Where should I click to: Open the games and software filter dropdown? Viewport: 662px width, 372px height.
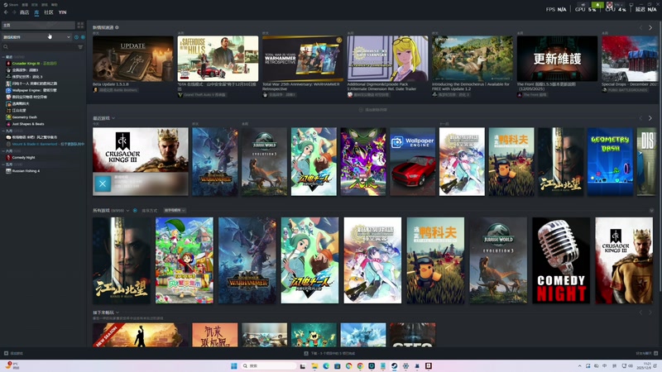tap(36, 37)
